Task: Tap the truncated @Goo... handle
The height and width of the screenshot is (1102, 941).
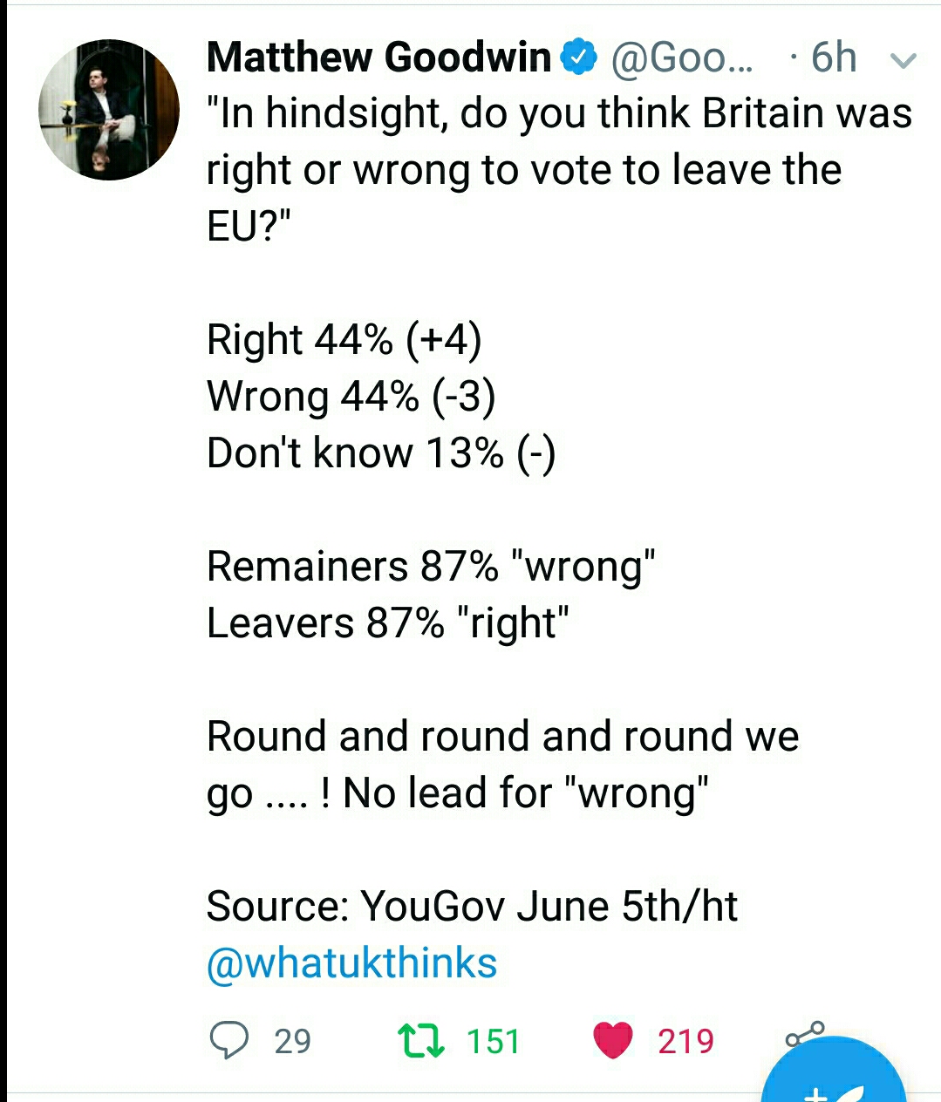Action: 681,58
